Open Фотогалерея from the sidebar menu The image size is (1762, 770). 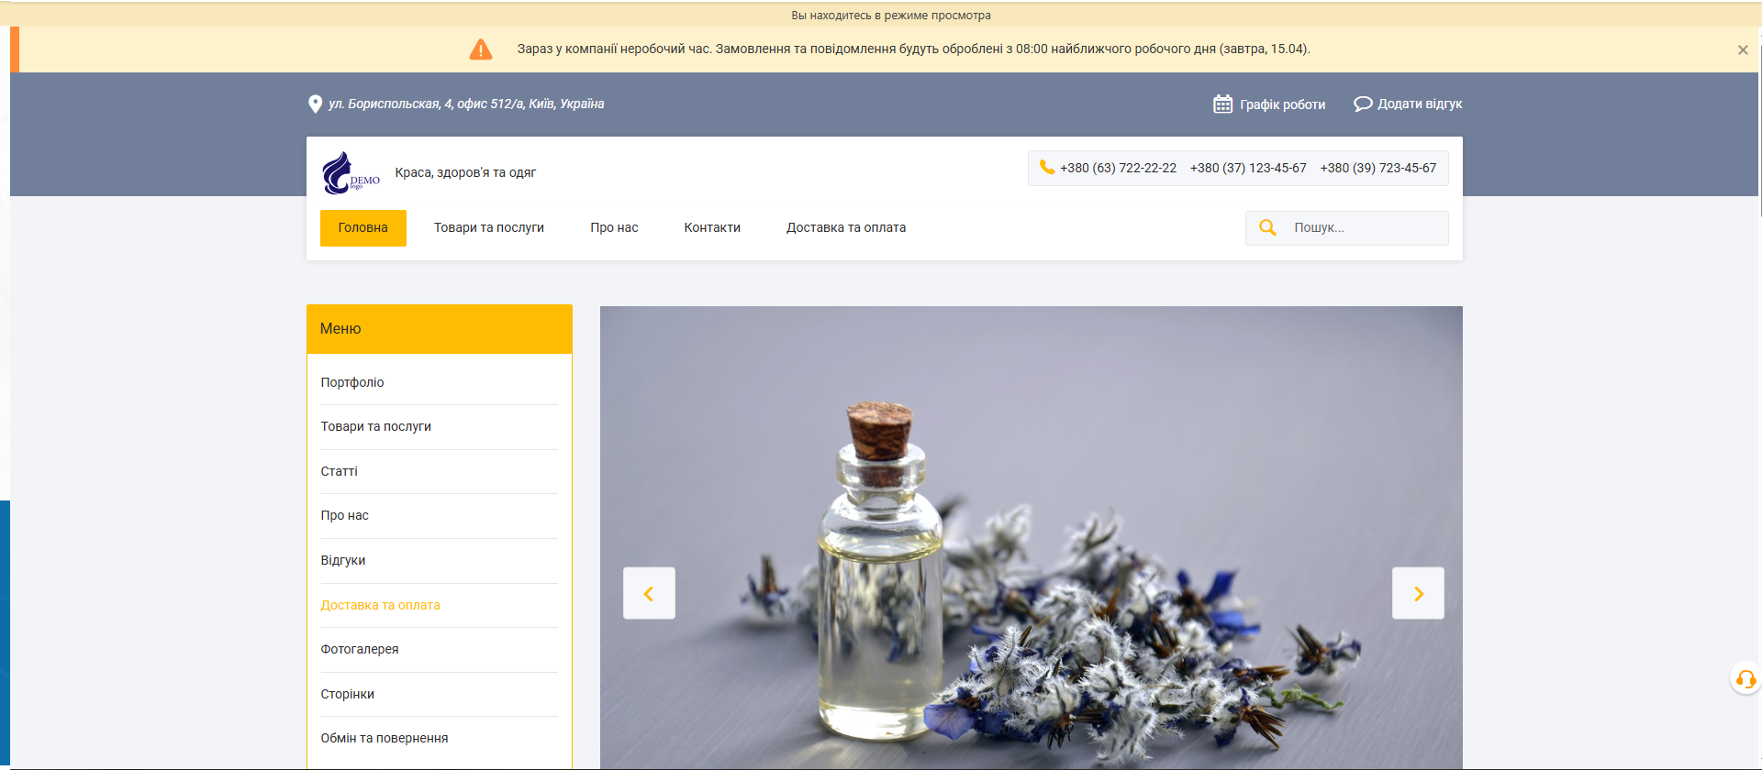(360, 649)
